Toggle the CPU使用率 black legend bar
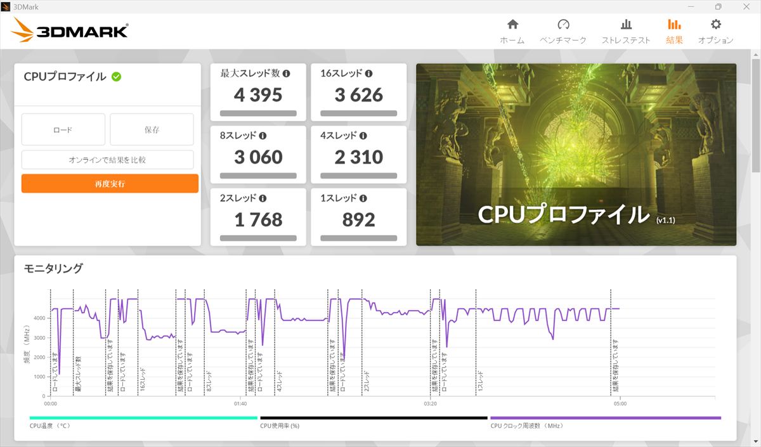 [374, 418]
